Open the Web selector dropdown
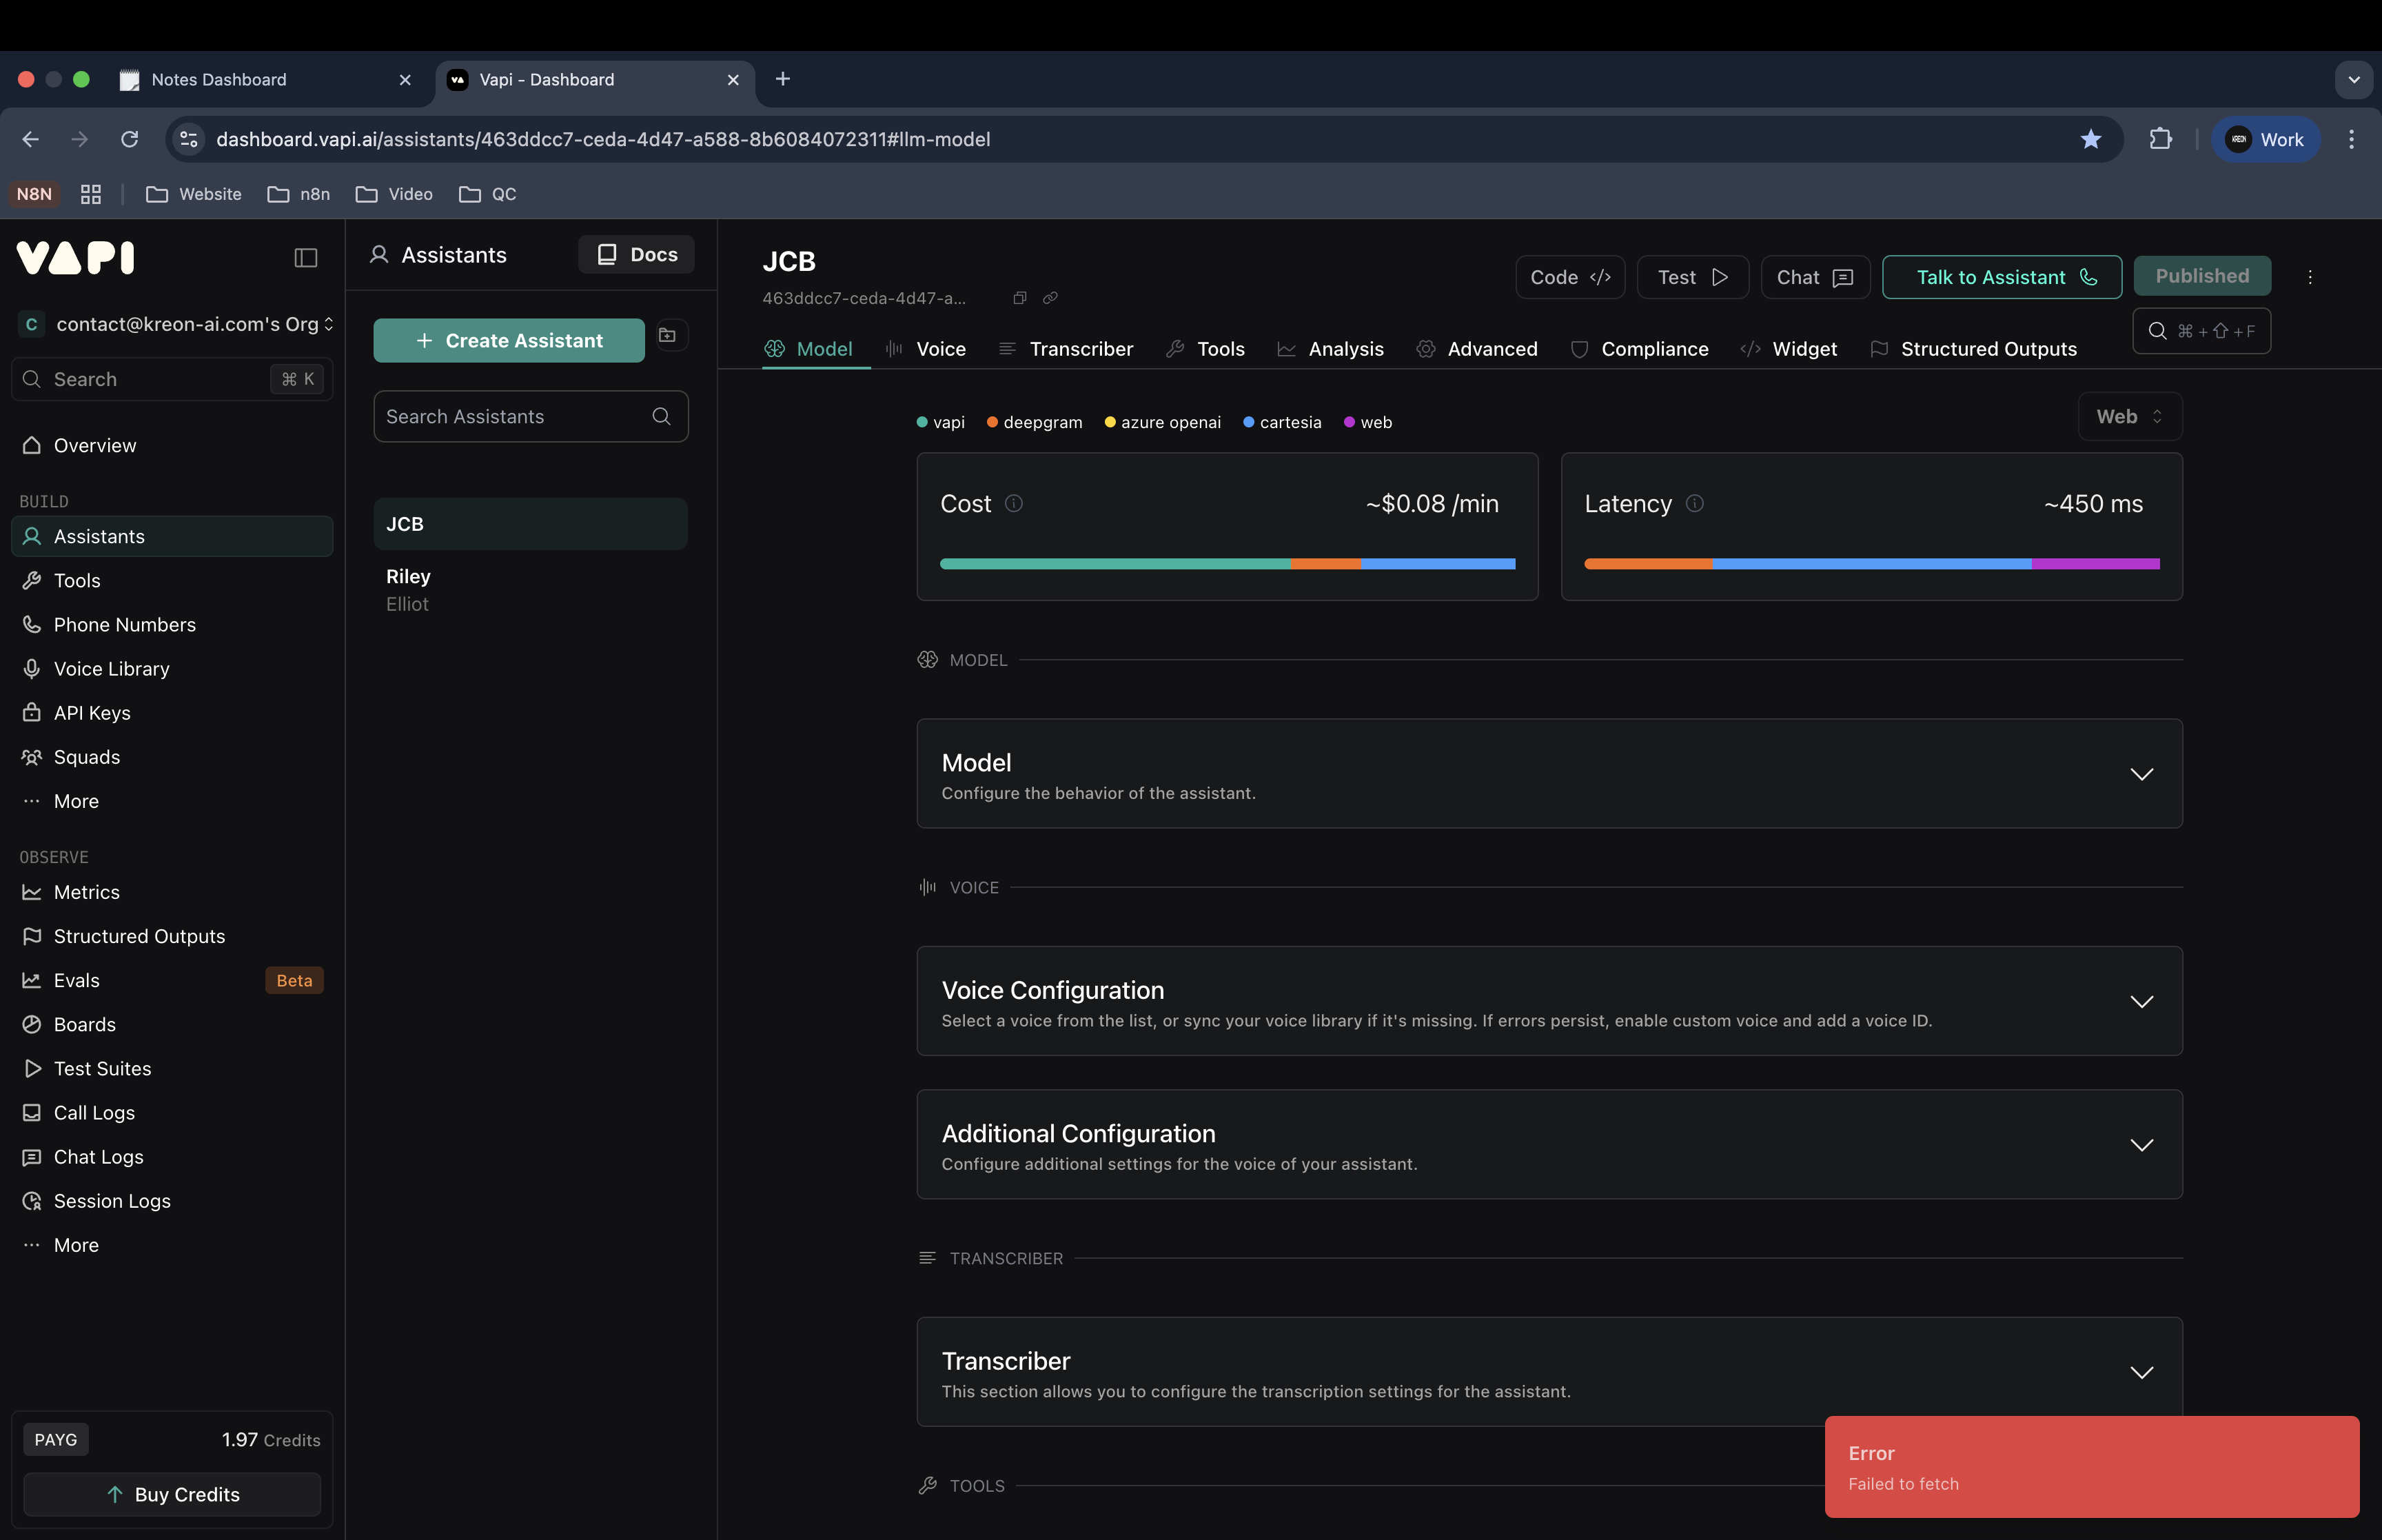The height and width of the screenshot is (1540, 2382). (2129, 416)
